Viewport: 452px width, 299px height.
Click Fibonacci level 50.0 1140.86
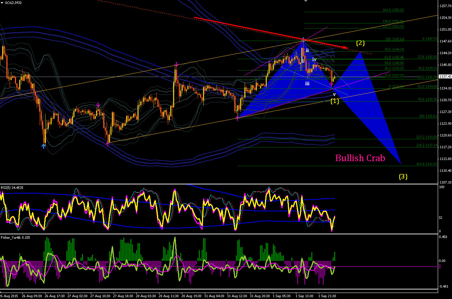pyautogui.click(x=394, y=63)
